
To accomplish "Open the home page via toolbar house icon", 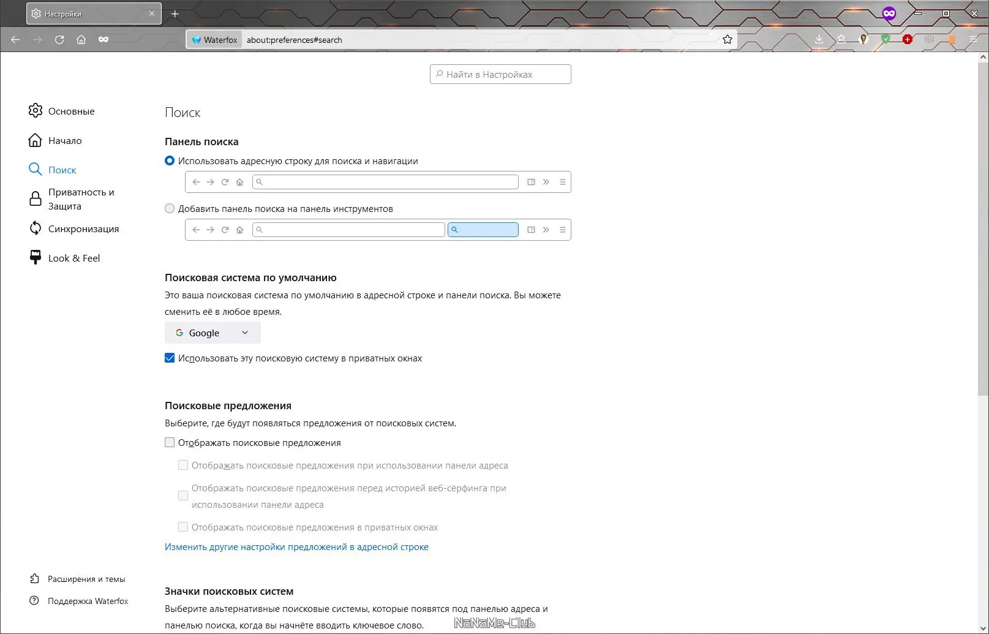I will tap(81, 40).
